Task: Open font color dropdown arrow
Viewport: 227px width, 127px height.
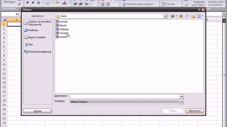Action: coord(68,2)
